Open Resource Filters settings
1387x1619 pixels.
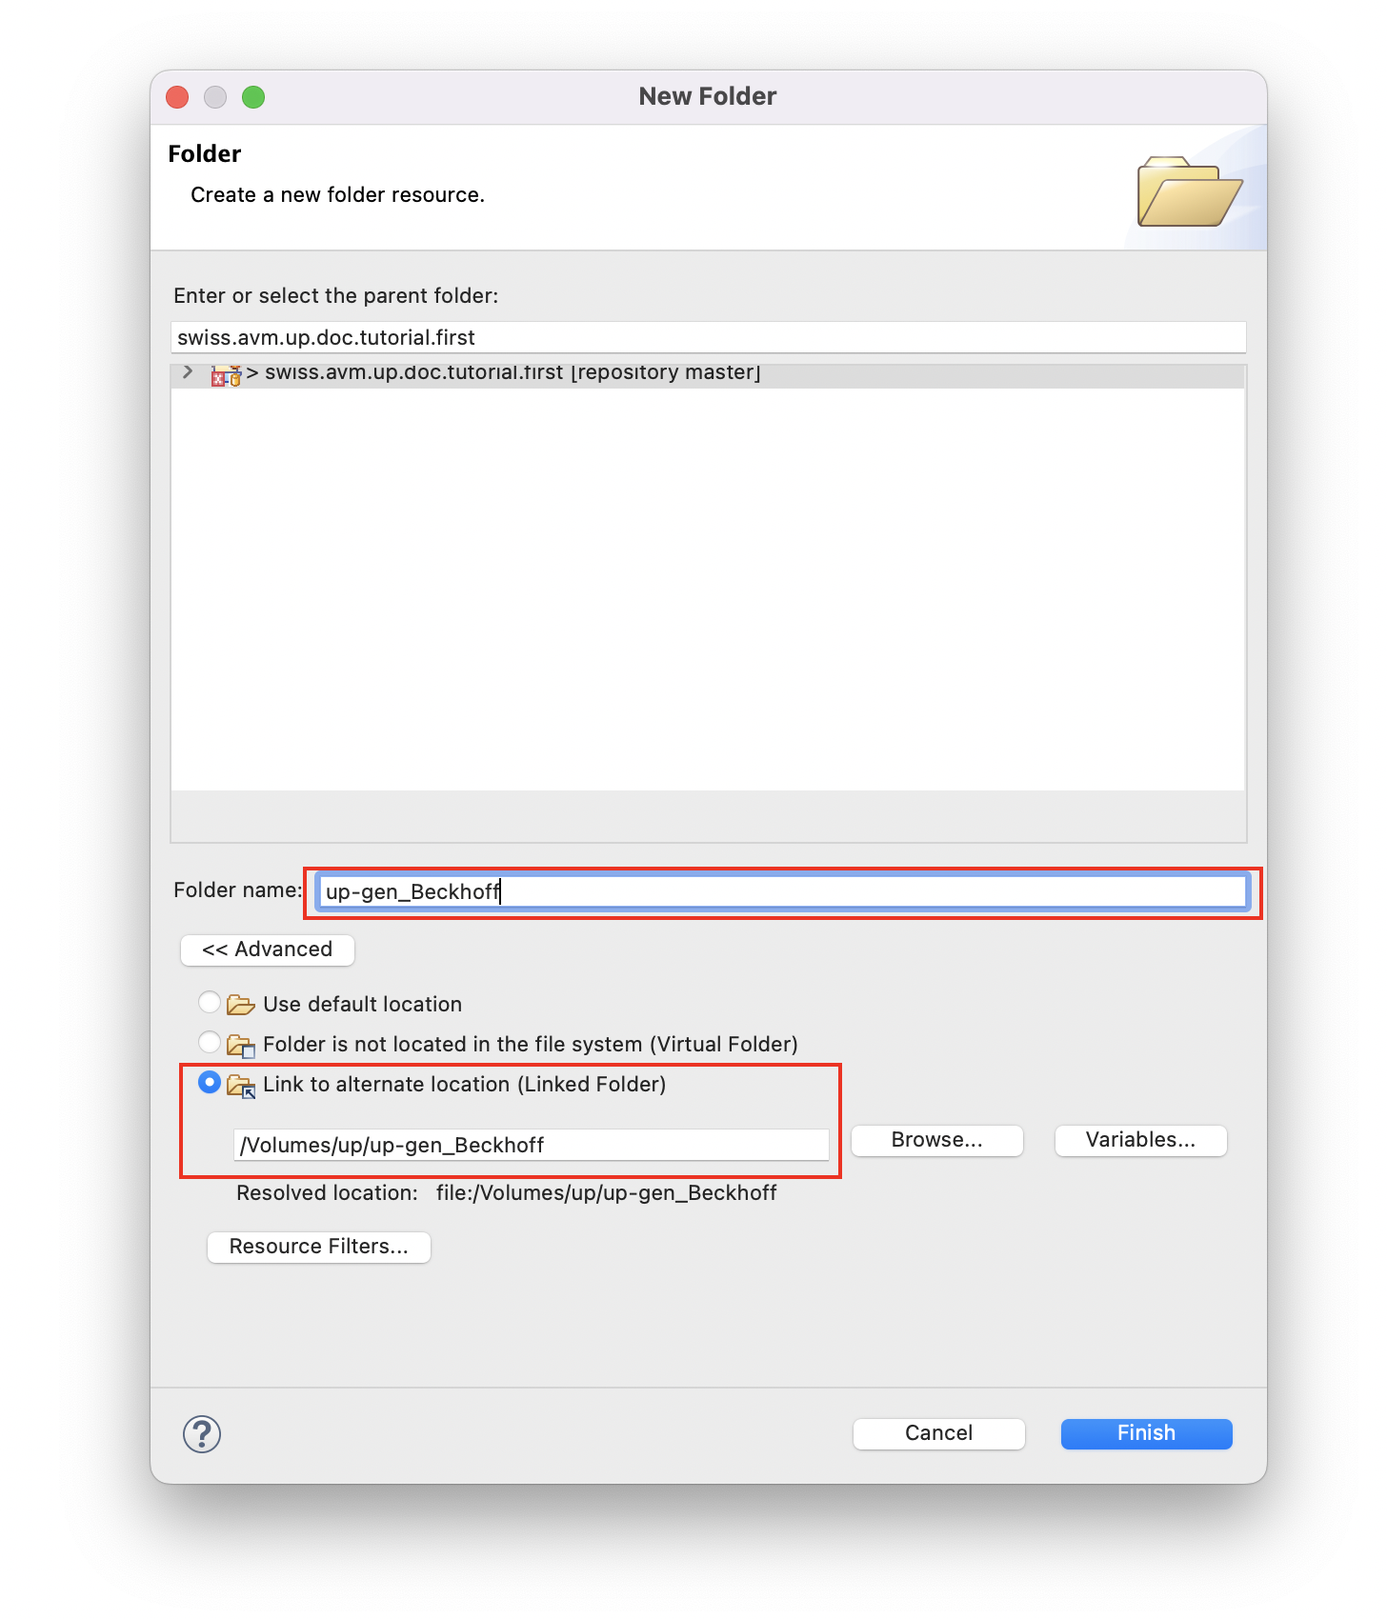click(318, 1247)
